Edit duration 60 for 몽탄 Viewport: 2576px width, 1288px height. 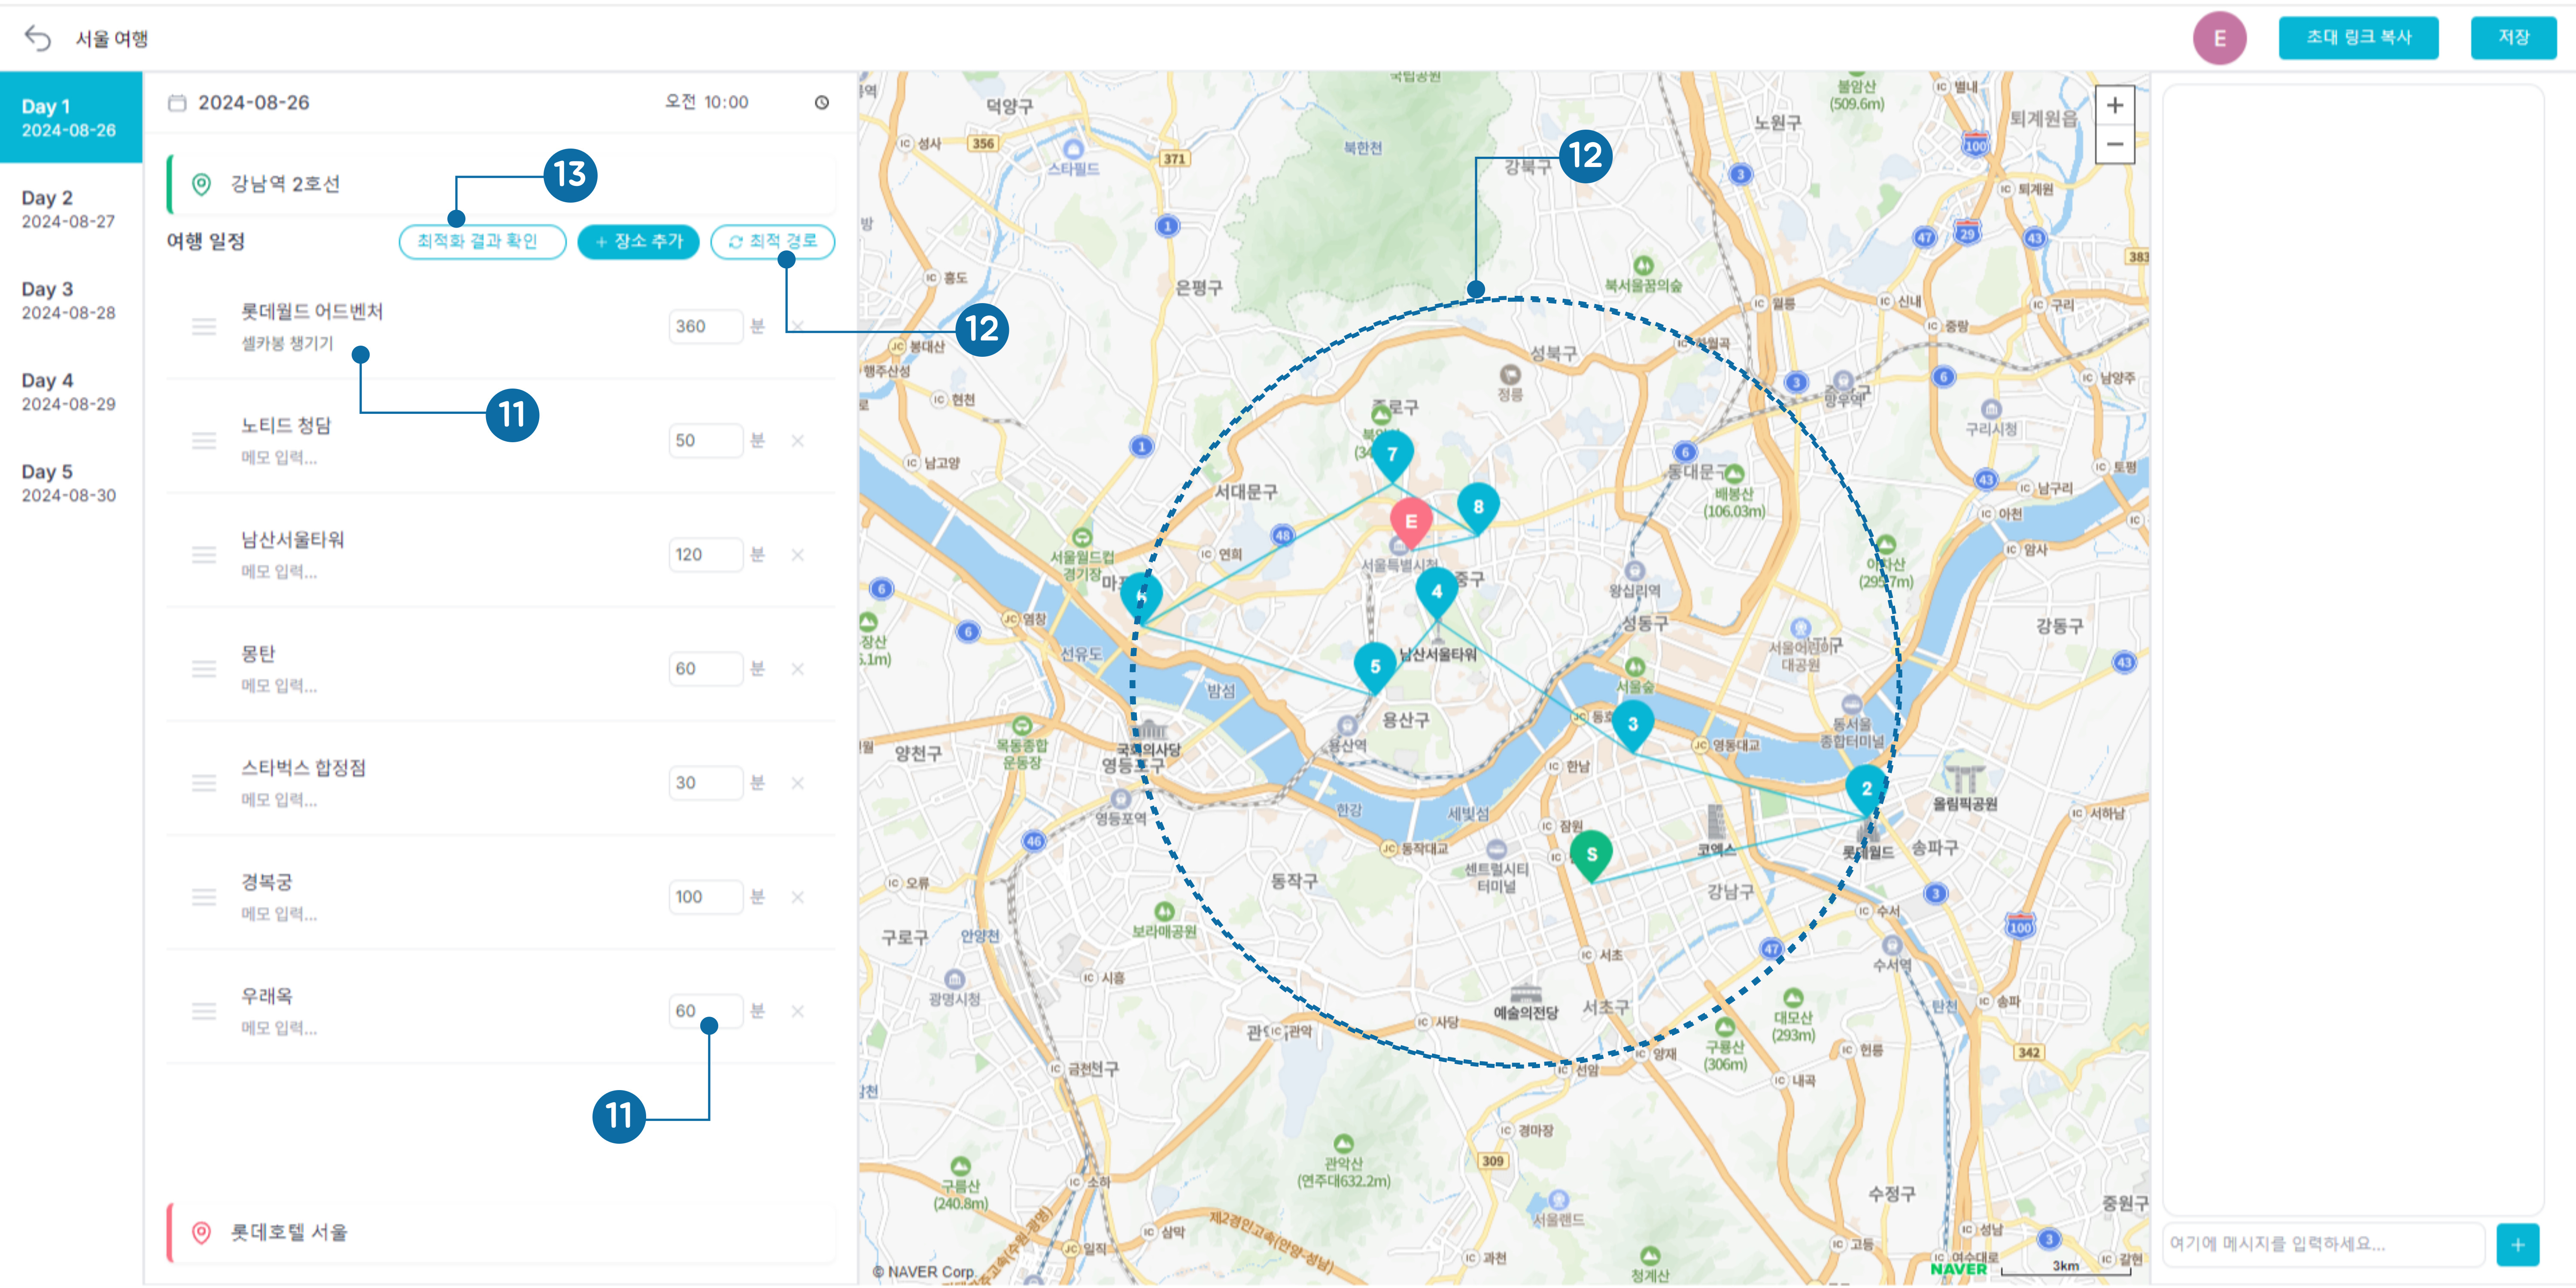coord(705,668)
